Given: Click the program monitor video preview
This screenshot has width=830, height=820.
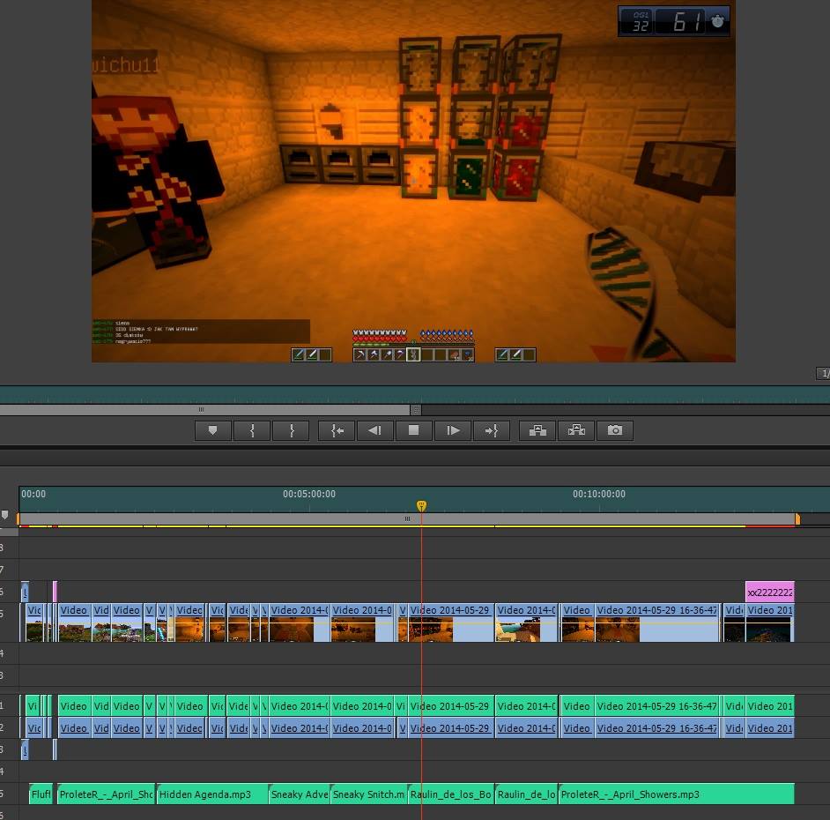Looking at the screenshot, I should coord(413,181).
